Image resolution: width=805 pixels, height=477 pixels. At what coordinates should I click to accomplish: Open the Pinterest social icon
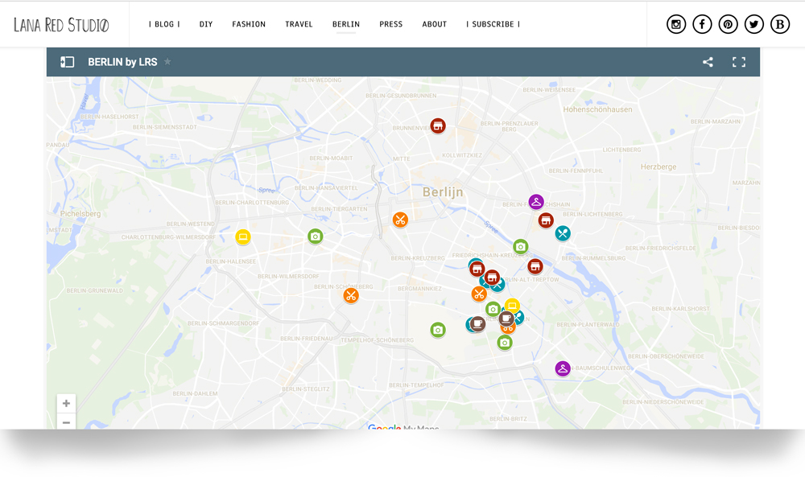click(728, 24)
